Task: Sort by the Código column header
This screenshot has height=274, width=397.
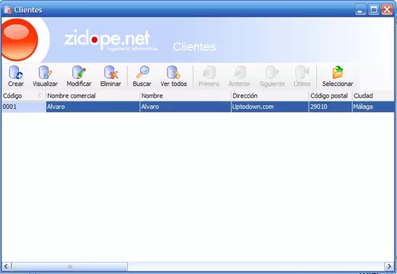Action: 23,96
